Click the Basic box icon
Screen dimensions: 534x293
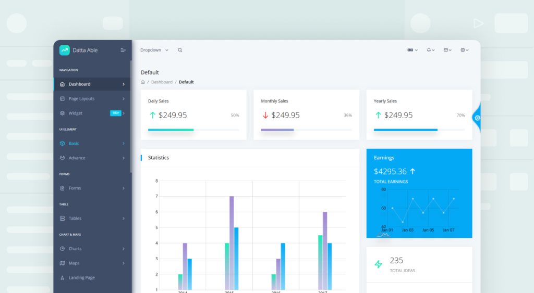63,144
